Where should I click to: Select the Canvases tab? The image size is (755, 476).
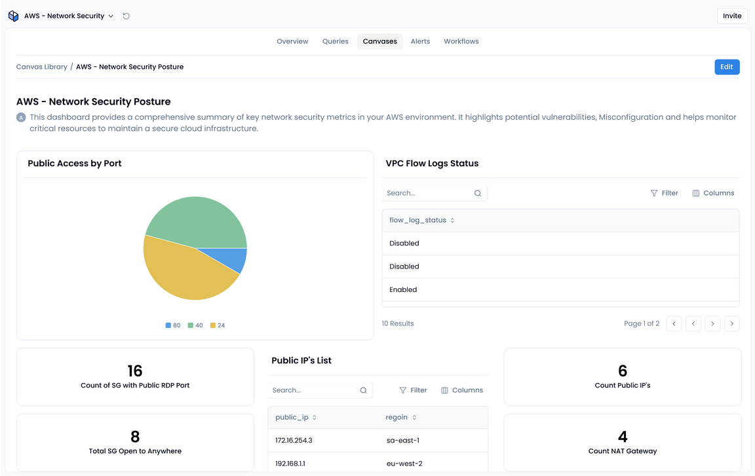click(380, 41)
